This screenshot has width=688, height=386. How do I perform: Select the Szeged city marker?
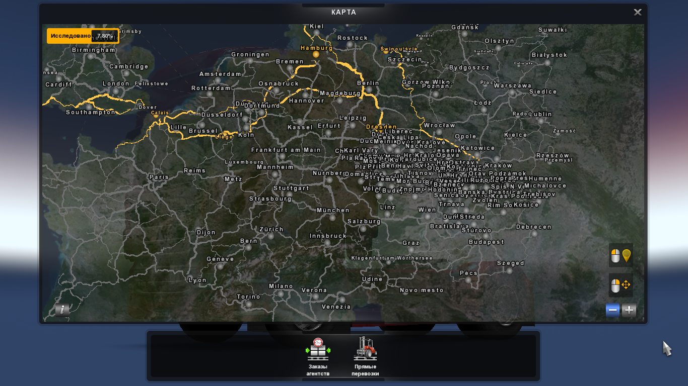pos(510,270)
